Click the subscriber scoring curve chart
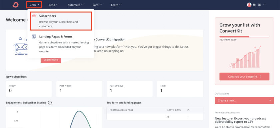Image resolution: width=280 pixels, height=128 pixels. 54,117
